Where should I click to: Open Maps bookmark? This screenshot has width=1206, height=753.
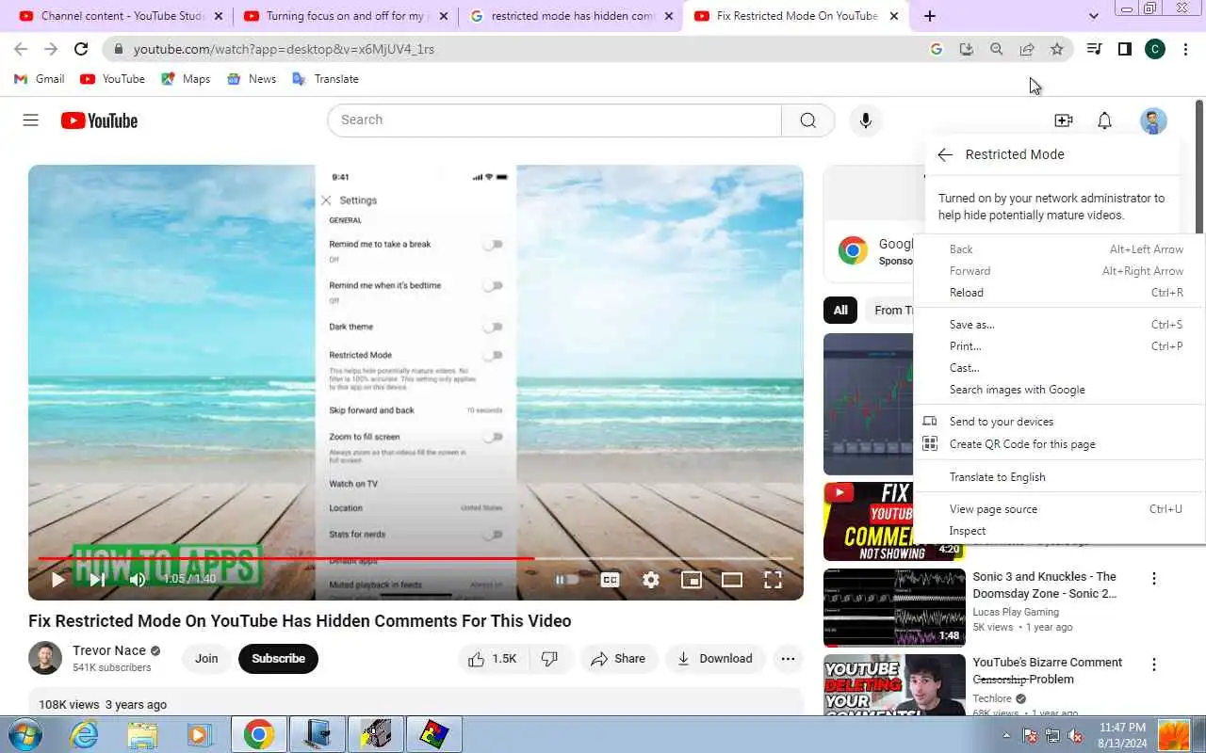[186, 79]
